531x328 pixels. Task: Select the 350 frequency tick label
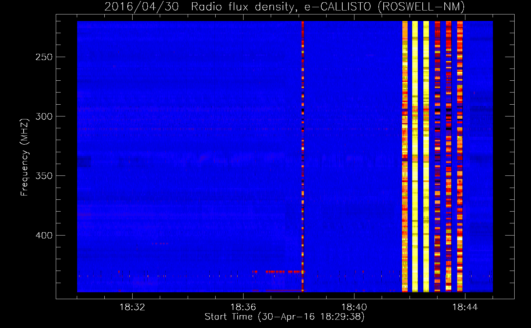click(44, 176)
